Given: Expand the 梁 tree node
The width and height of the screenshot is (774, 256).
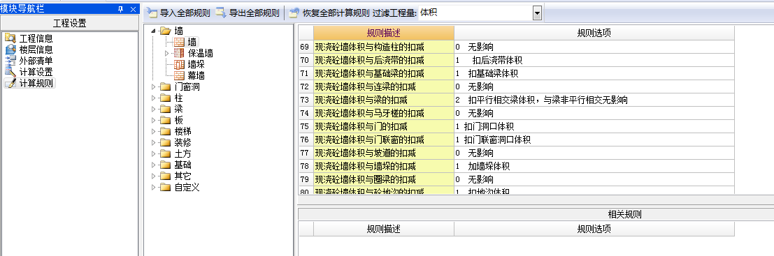Looking at the screenshot, I should 154,110.
